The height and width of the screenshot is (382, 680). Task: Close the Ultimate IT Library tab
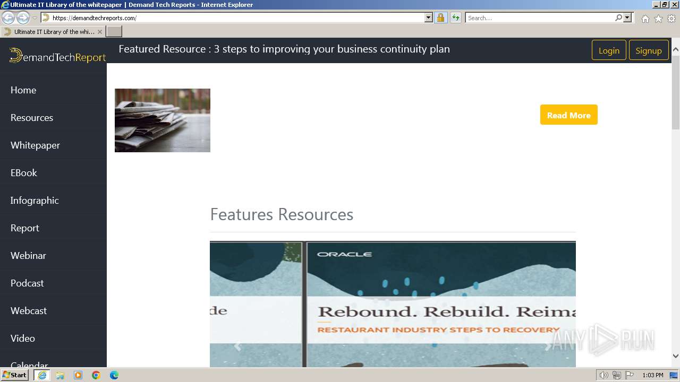(x=100, y=32)
